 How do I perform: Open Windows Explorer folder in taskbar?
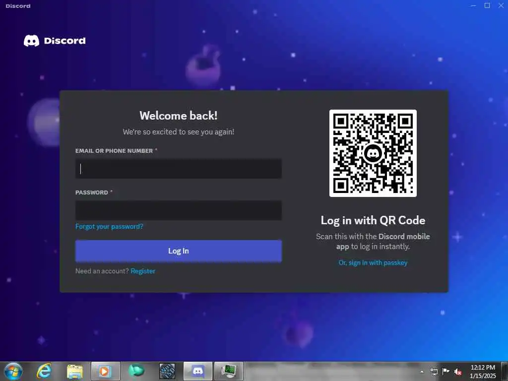click(75, 371)
